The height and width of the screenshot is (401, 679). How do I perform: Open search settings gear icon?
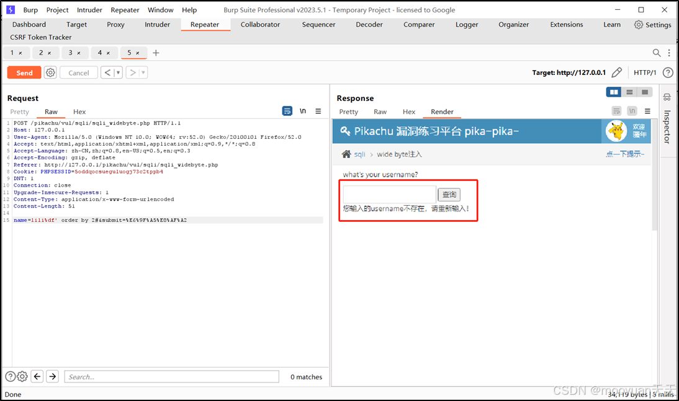click(x=22, y=376)
